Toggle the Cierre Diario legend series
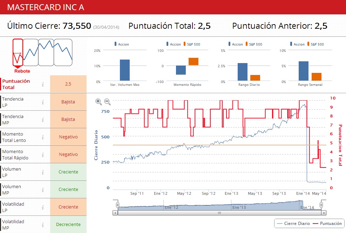 293,223
